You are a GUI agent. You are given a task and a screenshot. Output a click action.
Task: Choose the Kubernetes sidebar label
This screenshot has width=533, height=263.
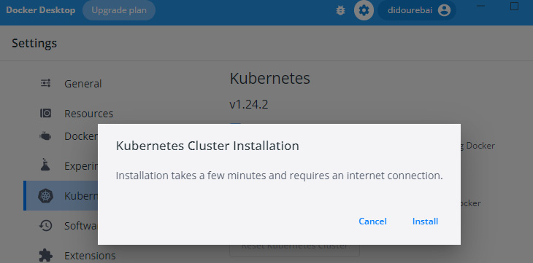tap(81, 196)
